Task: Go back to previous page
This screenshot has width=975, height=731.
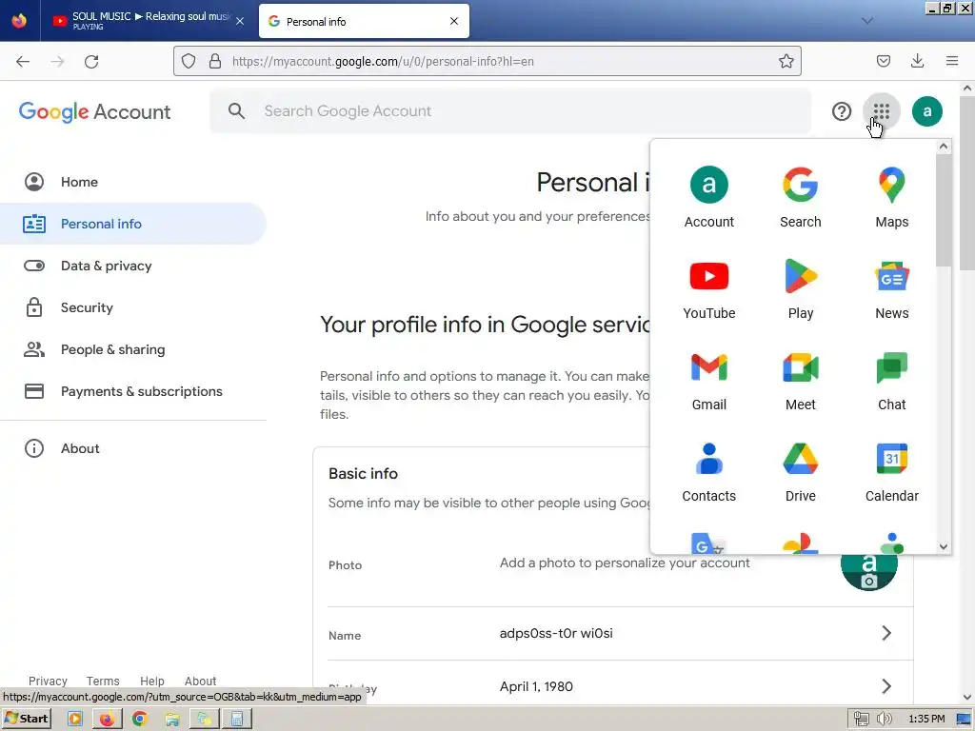Action: (x=23, y=61)
